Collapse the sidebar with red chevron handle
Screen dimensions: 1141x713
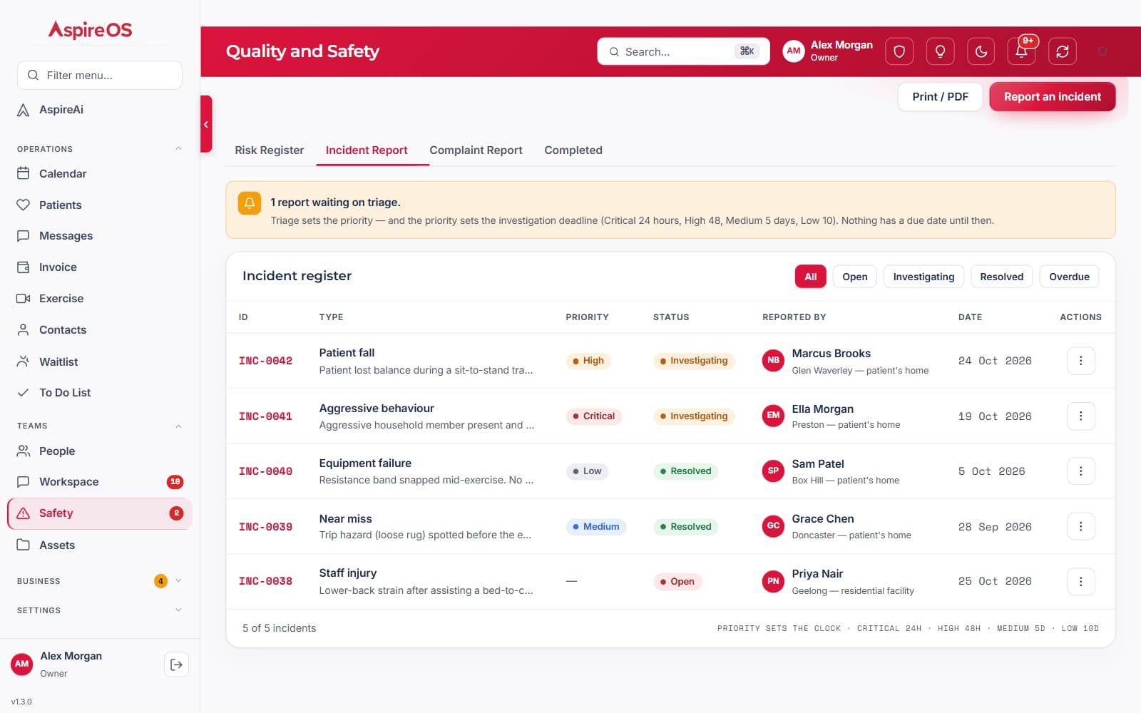point(206,124)
